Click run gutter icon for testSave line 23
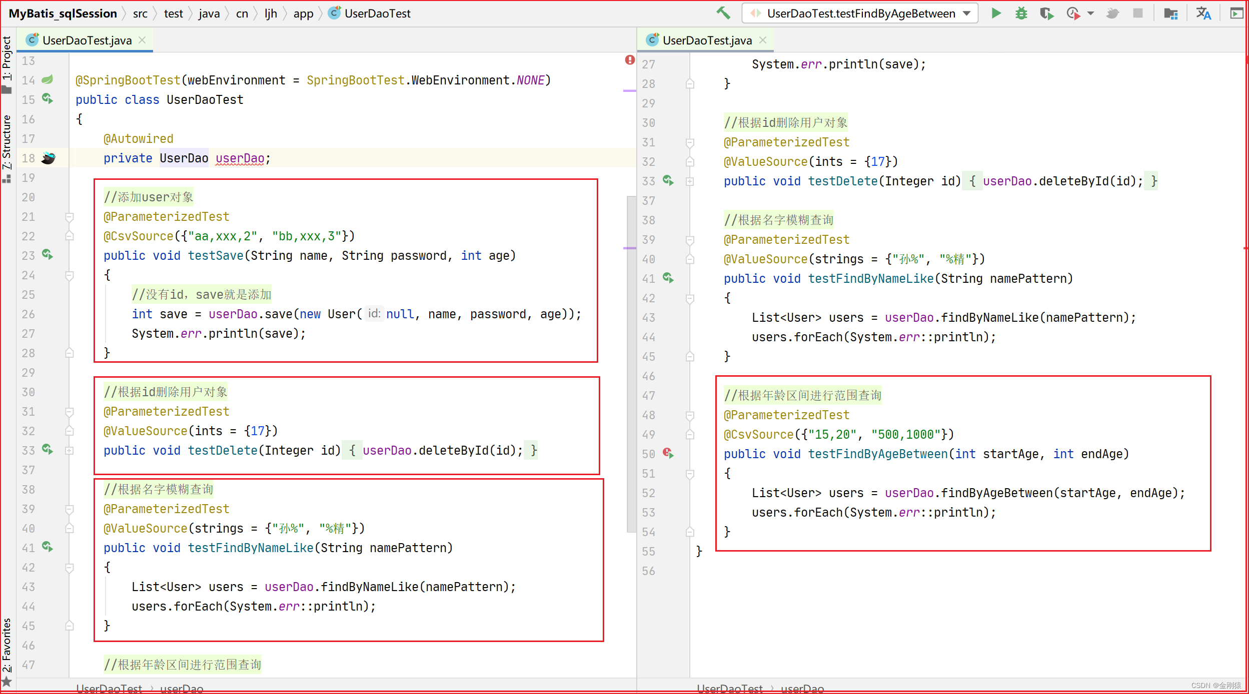Viewport: 1249px width, 694px height. tap(48, 255)
